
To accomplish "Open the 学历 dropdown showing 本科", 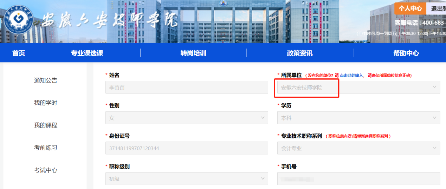I will point(358,118).
